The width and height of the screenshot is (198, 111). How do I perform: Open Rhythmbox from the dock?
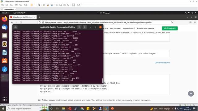pos(5,44)
